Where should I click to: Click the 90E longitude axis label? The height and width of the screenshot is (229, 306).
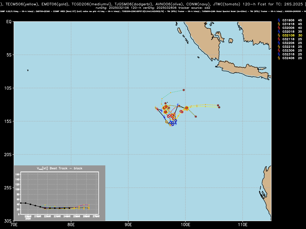pyautogui.click(x=128, y=225)
